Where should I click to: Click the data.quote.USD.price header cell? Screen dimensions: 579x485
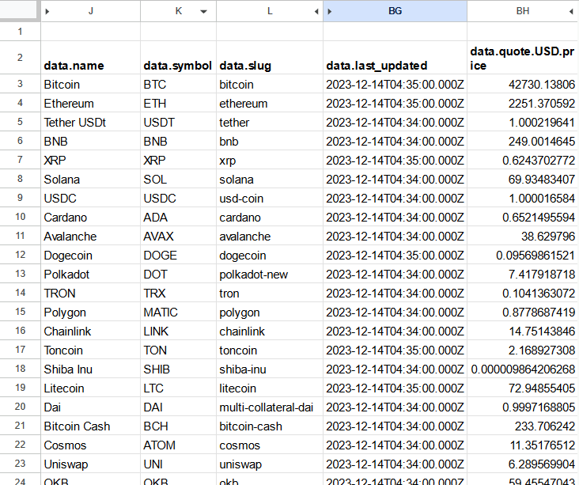523,58
